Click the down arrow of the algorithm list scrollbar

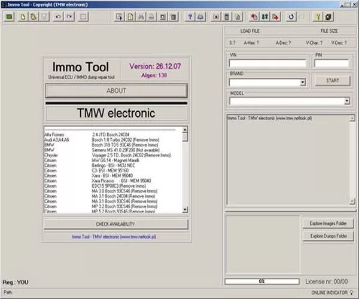[x=185, y=209]
